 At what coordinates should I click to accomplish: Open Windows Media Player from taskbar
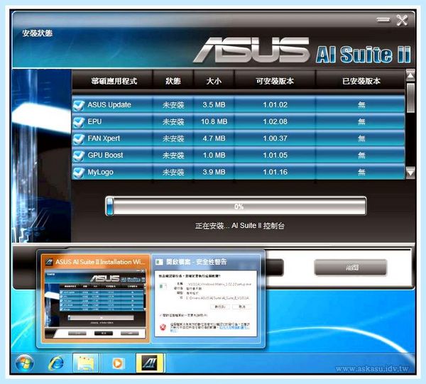click(x=117, y=363)
